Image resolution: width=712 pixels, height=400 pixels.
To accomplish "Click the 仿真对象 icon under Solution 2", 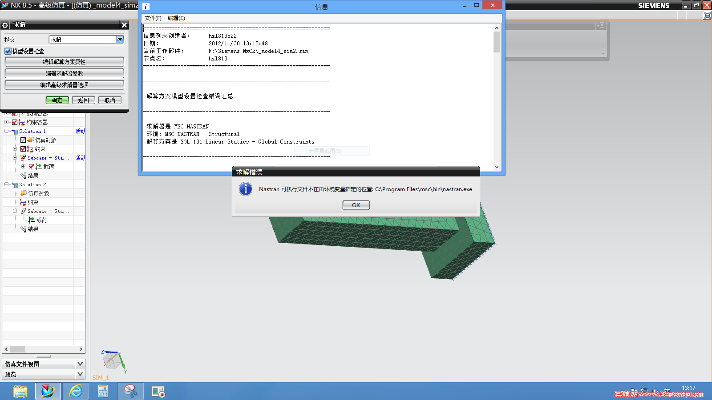I will 23,193.
